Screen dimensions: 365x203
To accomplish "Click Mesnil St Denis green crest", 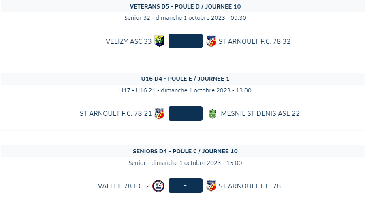I will point(212,114).
